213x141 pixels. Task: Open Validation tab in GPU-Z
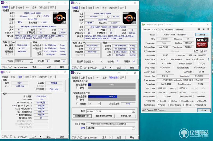pyautogui.click(x=179, y=30)
